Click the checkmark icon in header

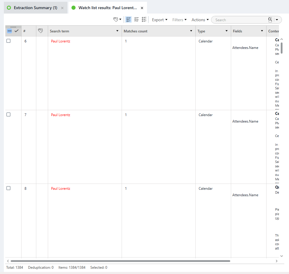(x=17, y=31)
